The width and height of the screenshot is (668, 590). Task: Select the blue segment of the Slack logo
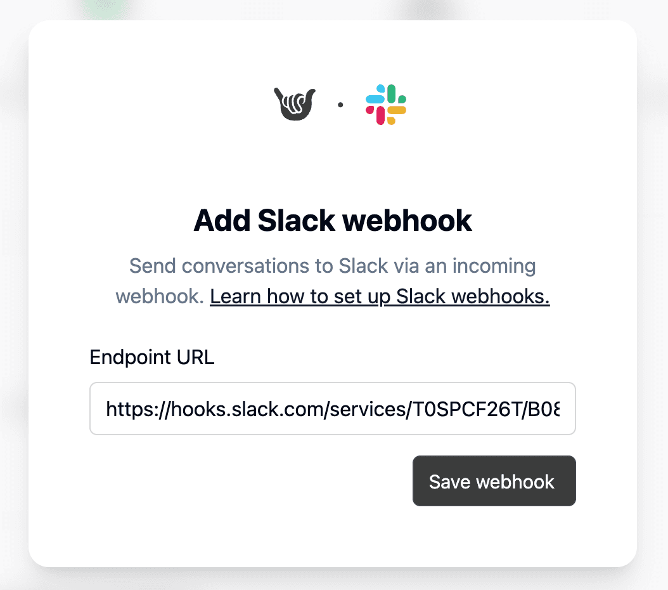[x=375, y=99]
